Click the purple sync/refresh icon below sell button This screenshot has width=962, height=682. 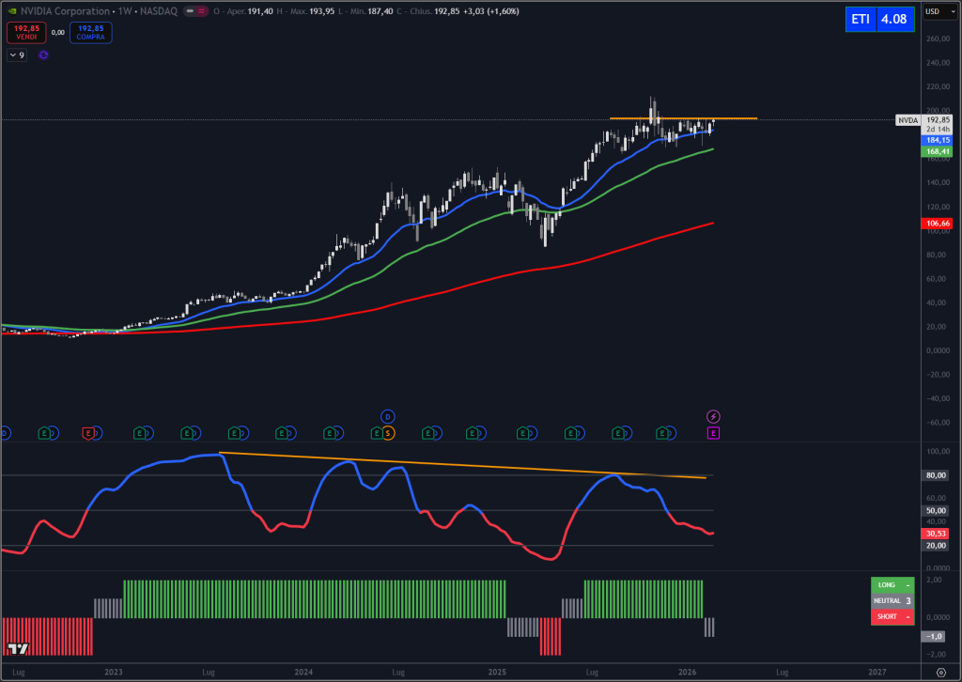(x=42, y=55)
